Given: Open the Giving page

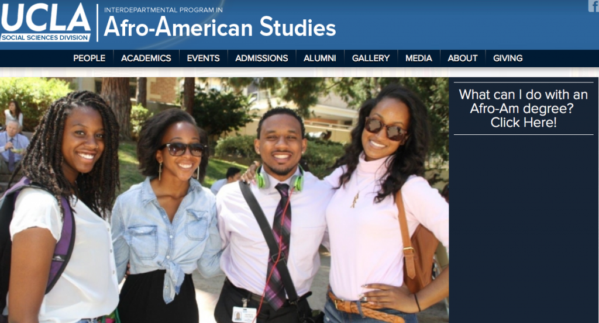Looking at the screenshot, I should coord(508,58).
